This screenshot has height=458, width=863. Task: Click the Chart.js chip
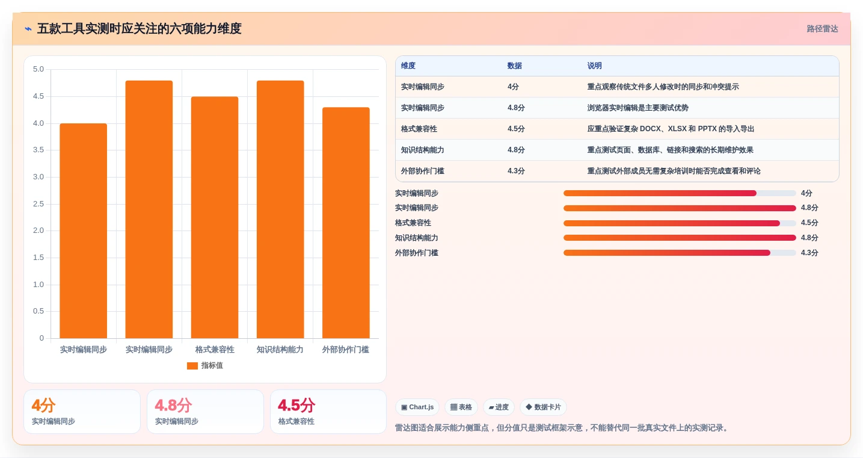point(417,407)
